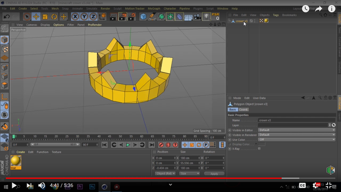Click the video player play button
The height and width of the screenshot is (192, 341).
coord(14,186)
